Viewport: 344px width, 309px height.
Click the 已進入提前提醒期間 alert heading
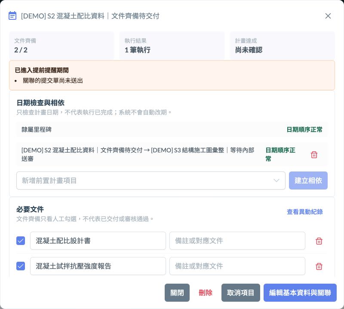pyautogui.click(x=42, y=70)
